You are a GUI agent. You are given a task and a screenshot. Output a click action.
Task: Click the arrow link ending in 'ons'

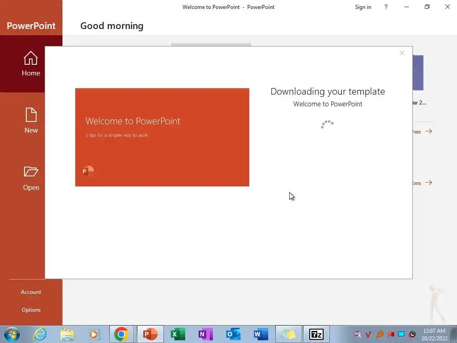(x=422, y=183)
